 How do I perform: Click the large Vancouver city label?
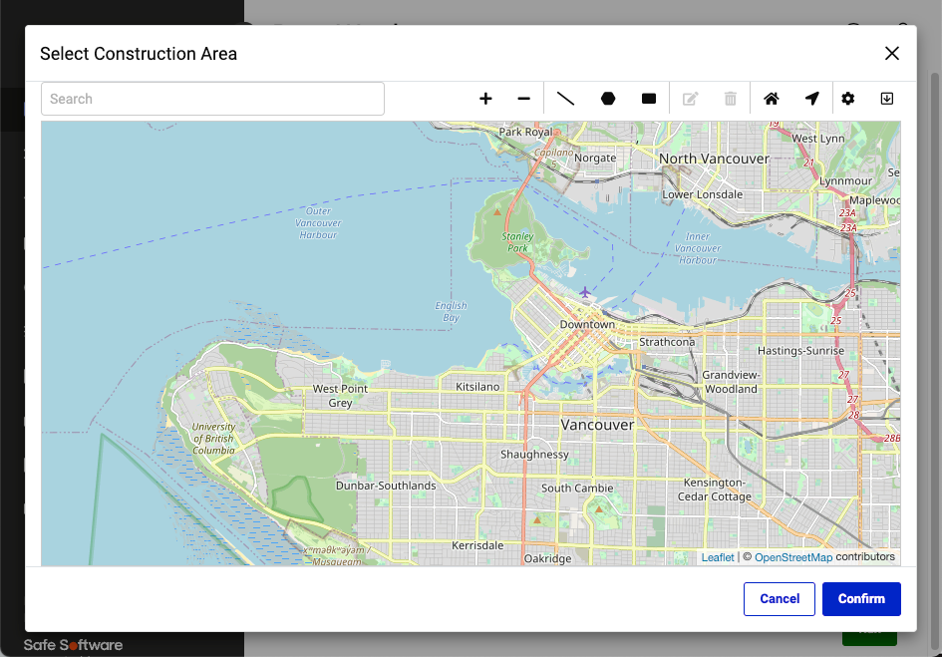coord(597,425)
